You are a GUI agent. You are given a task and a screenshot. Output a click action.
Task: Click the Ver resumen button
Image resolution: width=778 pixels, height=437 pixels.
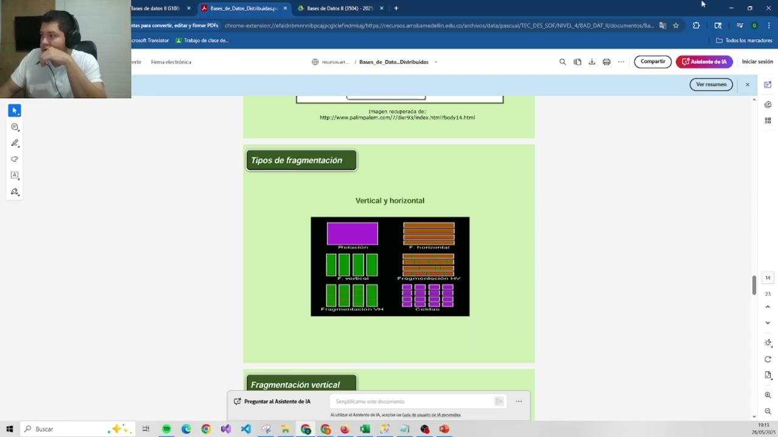[711, 84]
